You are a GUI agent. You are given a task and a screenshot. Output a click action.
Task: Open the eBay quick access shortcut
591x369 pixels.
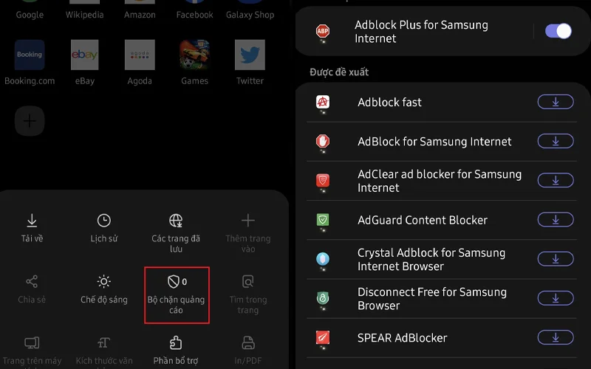click(85, 62)
